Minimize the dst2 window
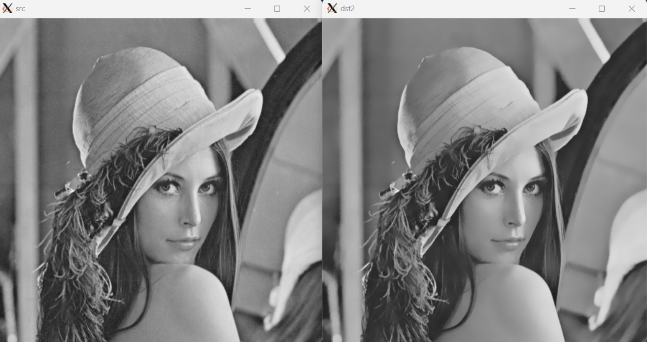Viewport: 647px width, 342px height. click(x=572, y=9)
